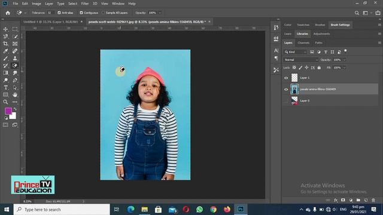Image resolution: width=383 pixels, height=215 pixels.
Task: Switch to the Untitled-1 document tab
Action: 50,21
